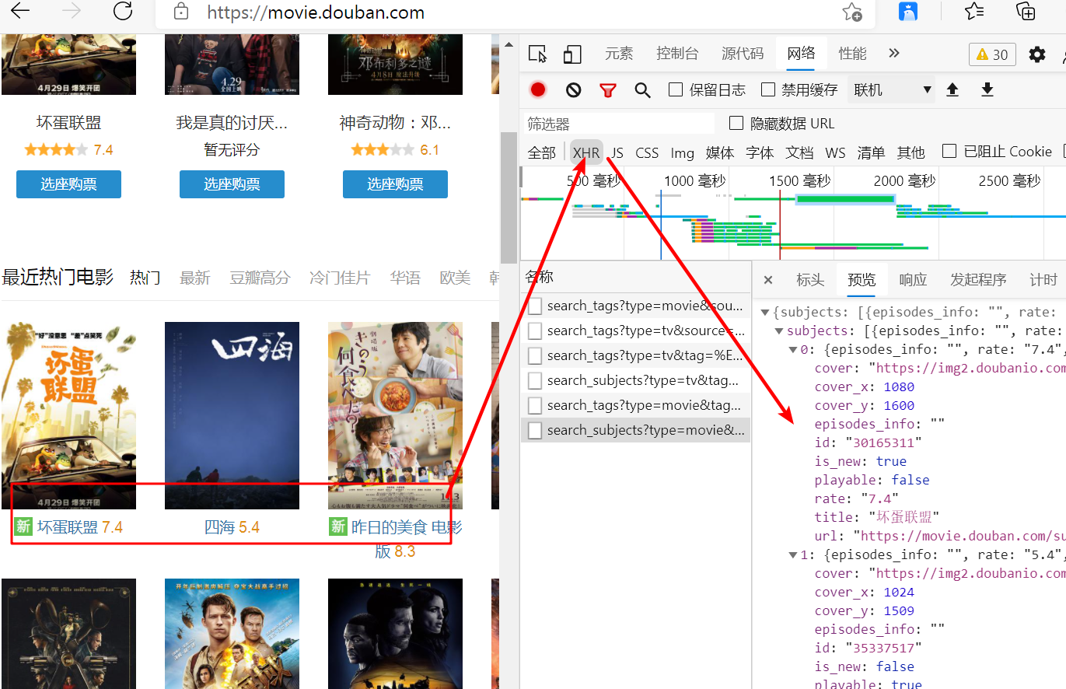1066x689 pixels.
Task: Filter requests by Img type
Action: pyautogui.click(x=682, y=152)
